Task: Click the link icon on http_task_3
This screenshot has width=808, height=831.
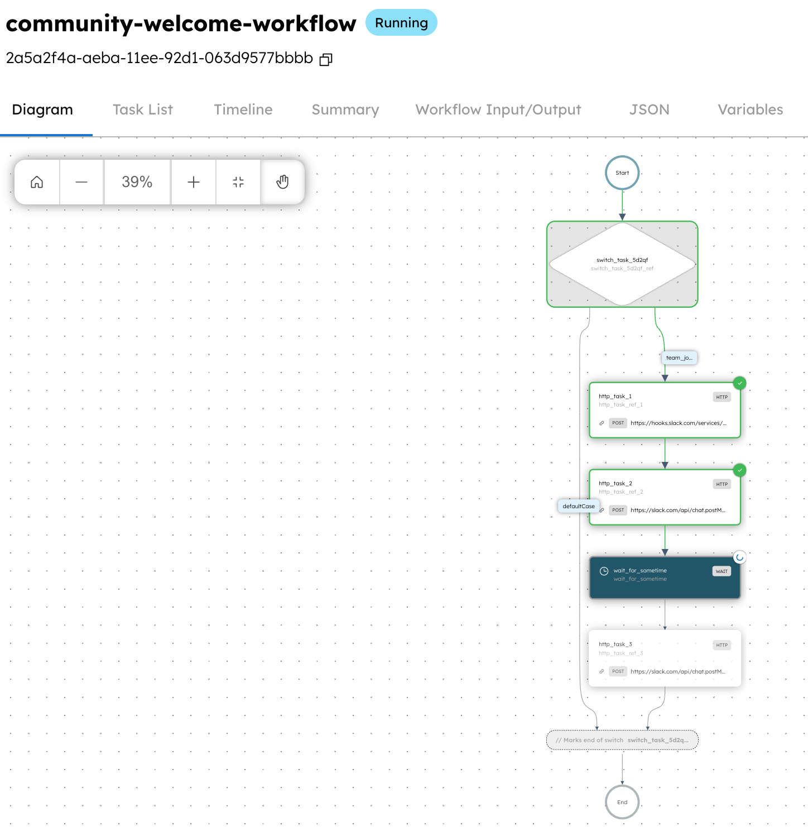Action: coord(601,671)
